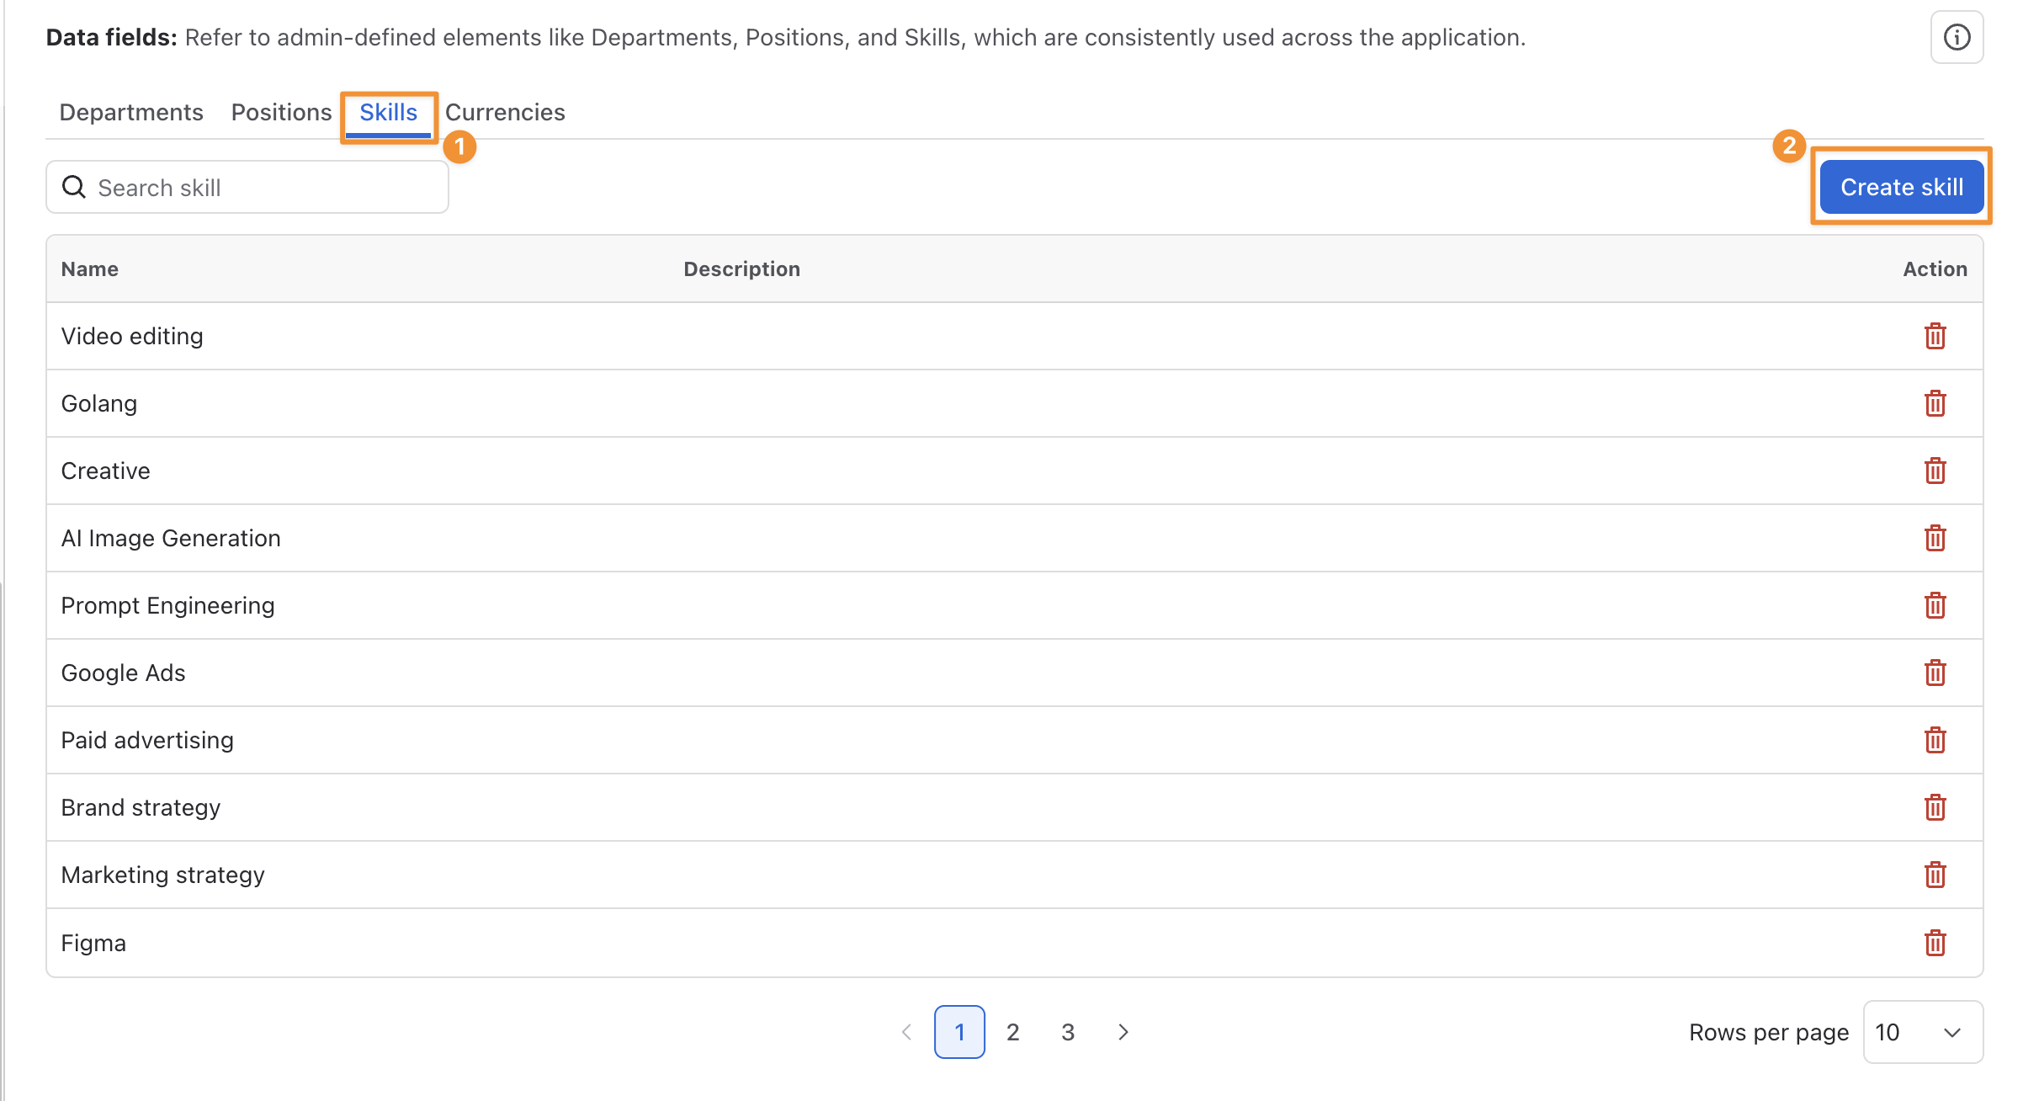Delete the Creative skill

point(1935,471)
